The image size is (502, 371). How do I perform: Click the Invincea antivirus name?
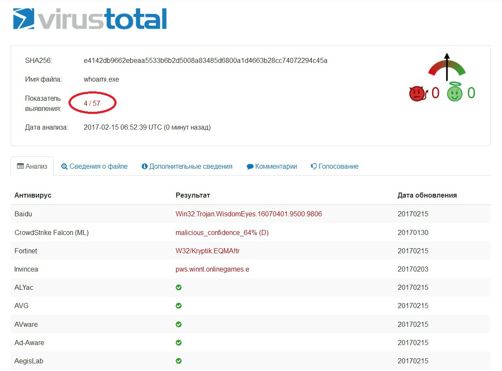26,269
